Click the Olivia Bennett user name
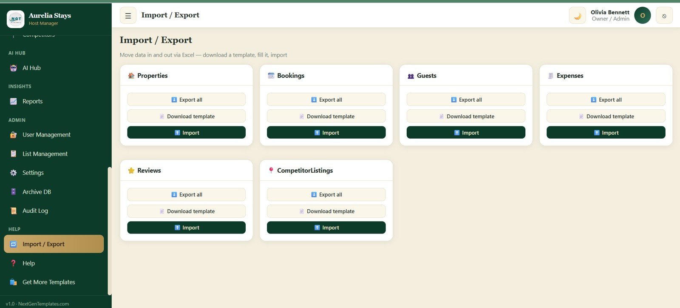 coord(610,12)
